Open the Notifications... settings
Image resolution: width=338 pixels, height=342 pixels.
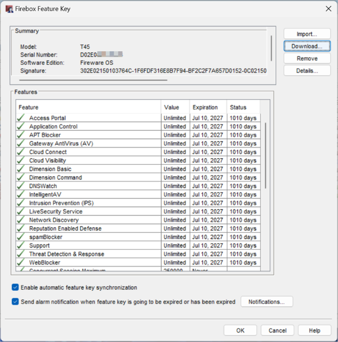(267, 302)
